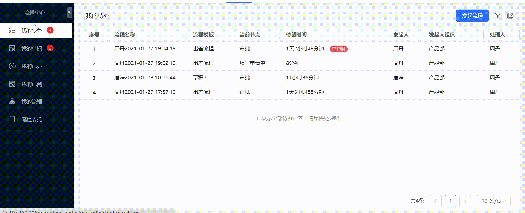Open 我的流程 menu item

[x=36, y=102]
